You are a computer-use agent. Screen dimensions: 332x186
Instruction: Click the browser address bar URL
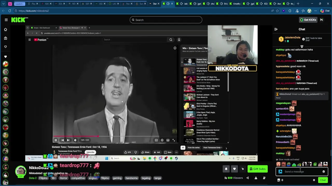[x=33, y=11]
